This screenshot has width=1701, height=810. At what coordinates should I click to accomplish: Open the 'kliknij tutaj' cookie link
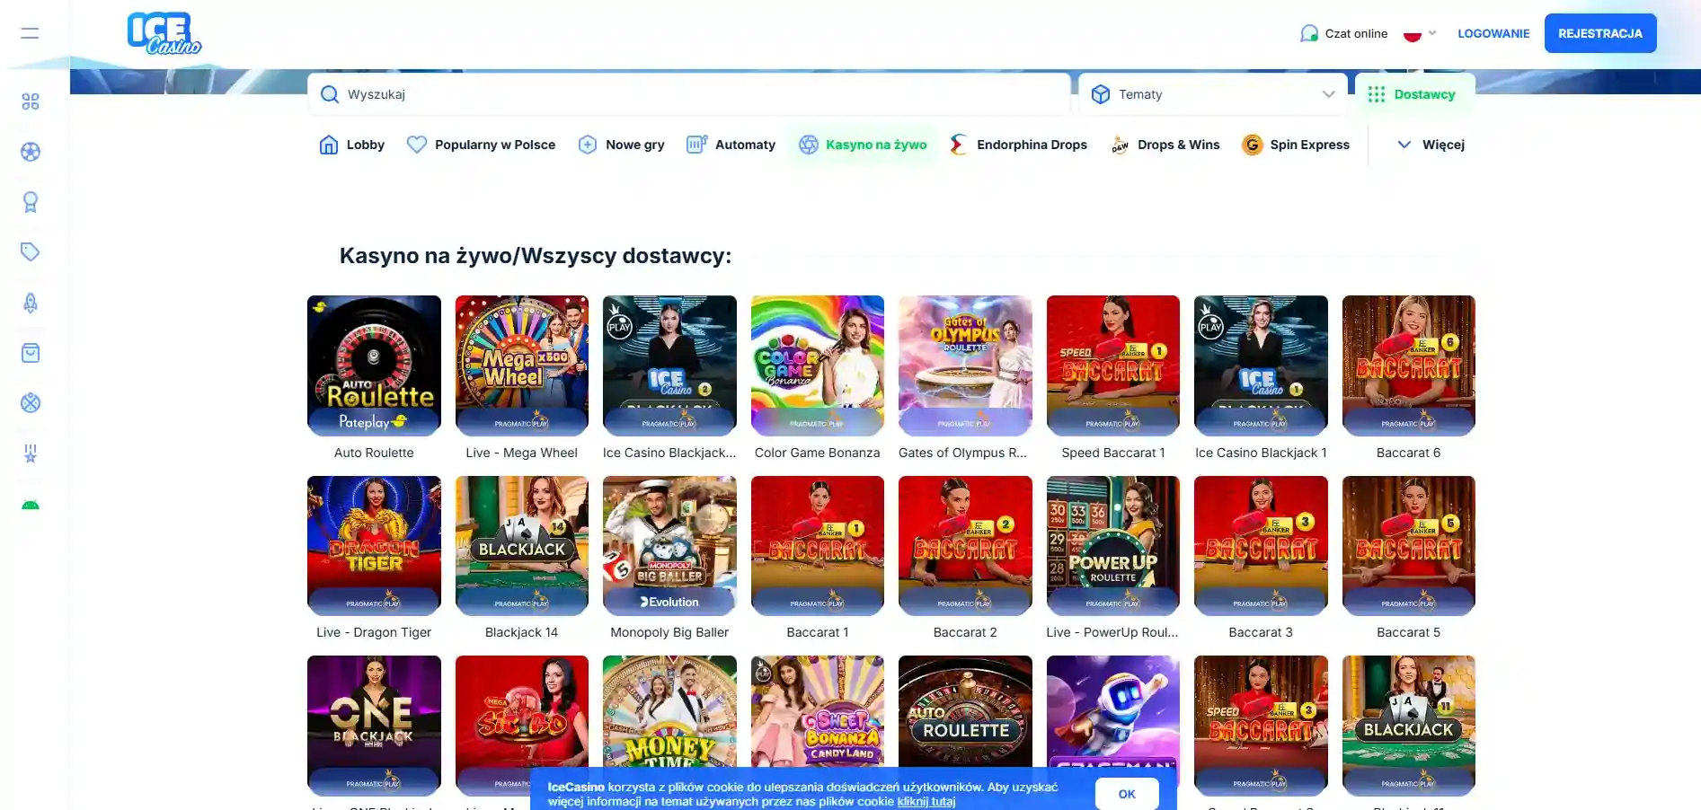926,802
